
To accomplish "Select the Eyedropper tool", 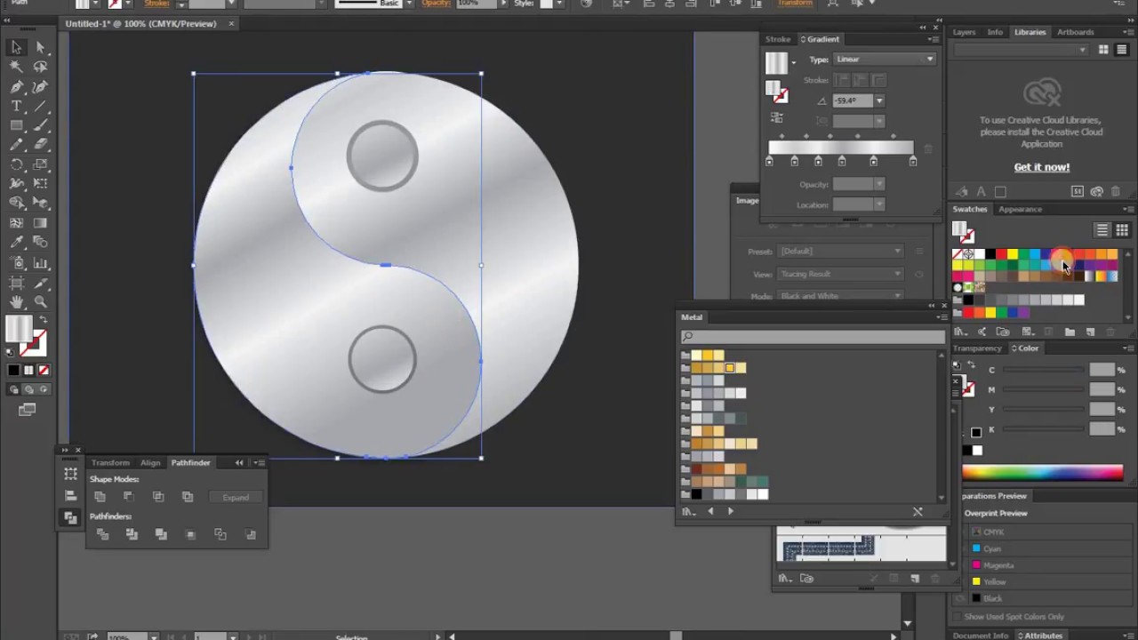I will pyautogui.click(x=16, y=243).
